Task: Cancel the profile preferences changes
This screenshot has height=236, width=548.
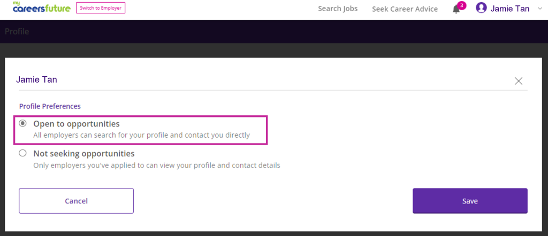Action: tap(76, 201)
